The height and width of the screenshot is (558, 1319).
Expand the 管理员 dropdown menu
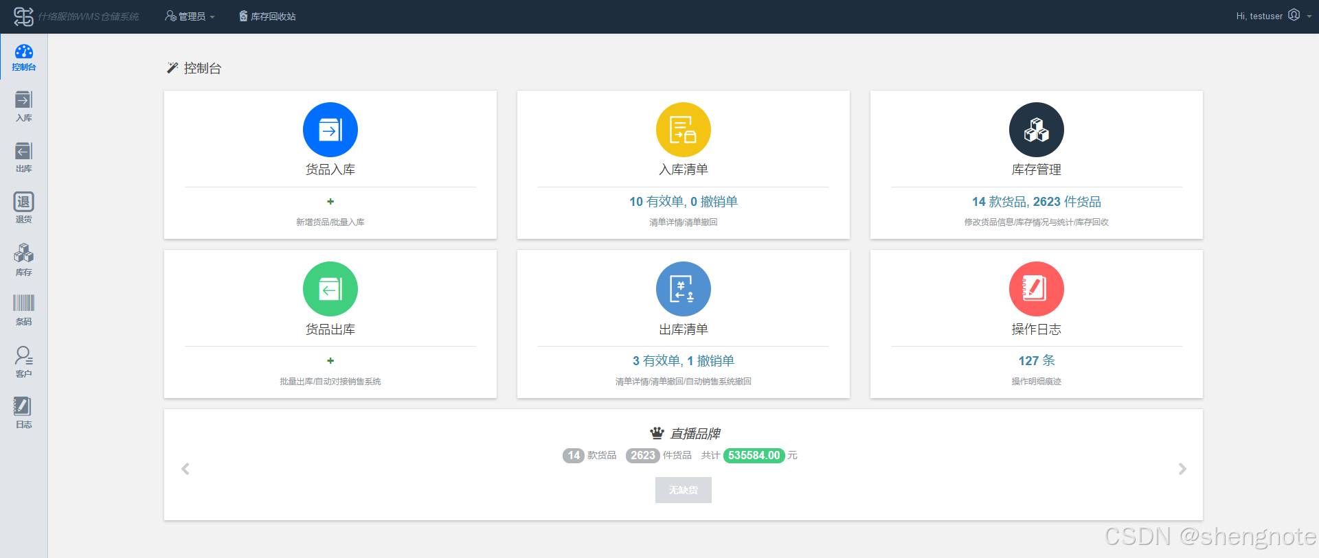pyautogui.click(x=190, y=16)
